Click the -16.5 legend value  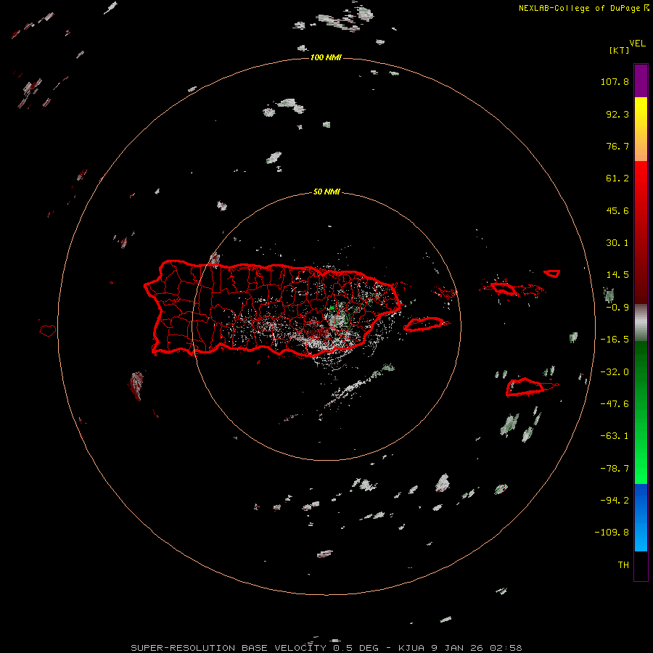(615, 340)
